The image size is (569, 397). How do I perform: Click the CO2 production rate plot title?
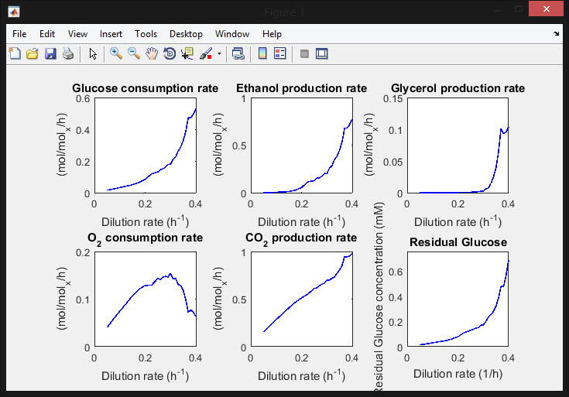(301, 238)
